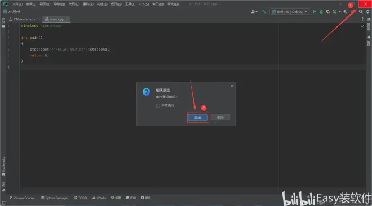Screen dimensions: 372x206
Task: Open the 终端 (Terminal) tool window
Action: coord(131,198)
